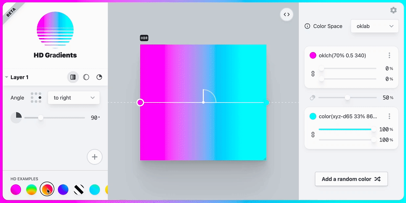
Task: Open options menu for oklch color stop
Action: (x=389, y=55)
